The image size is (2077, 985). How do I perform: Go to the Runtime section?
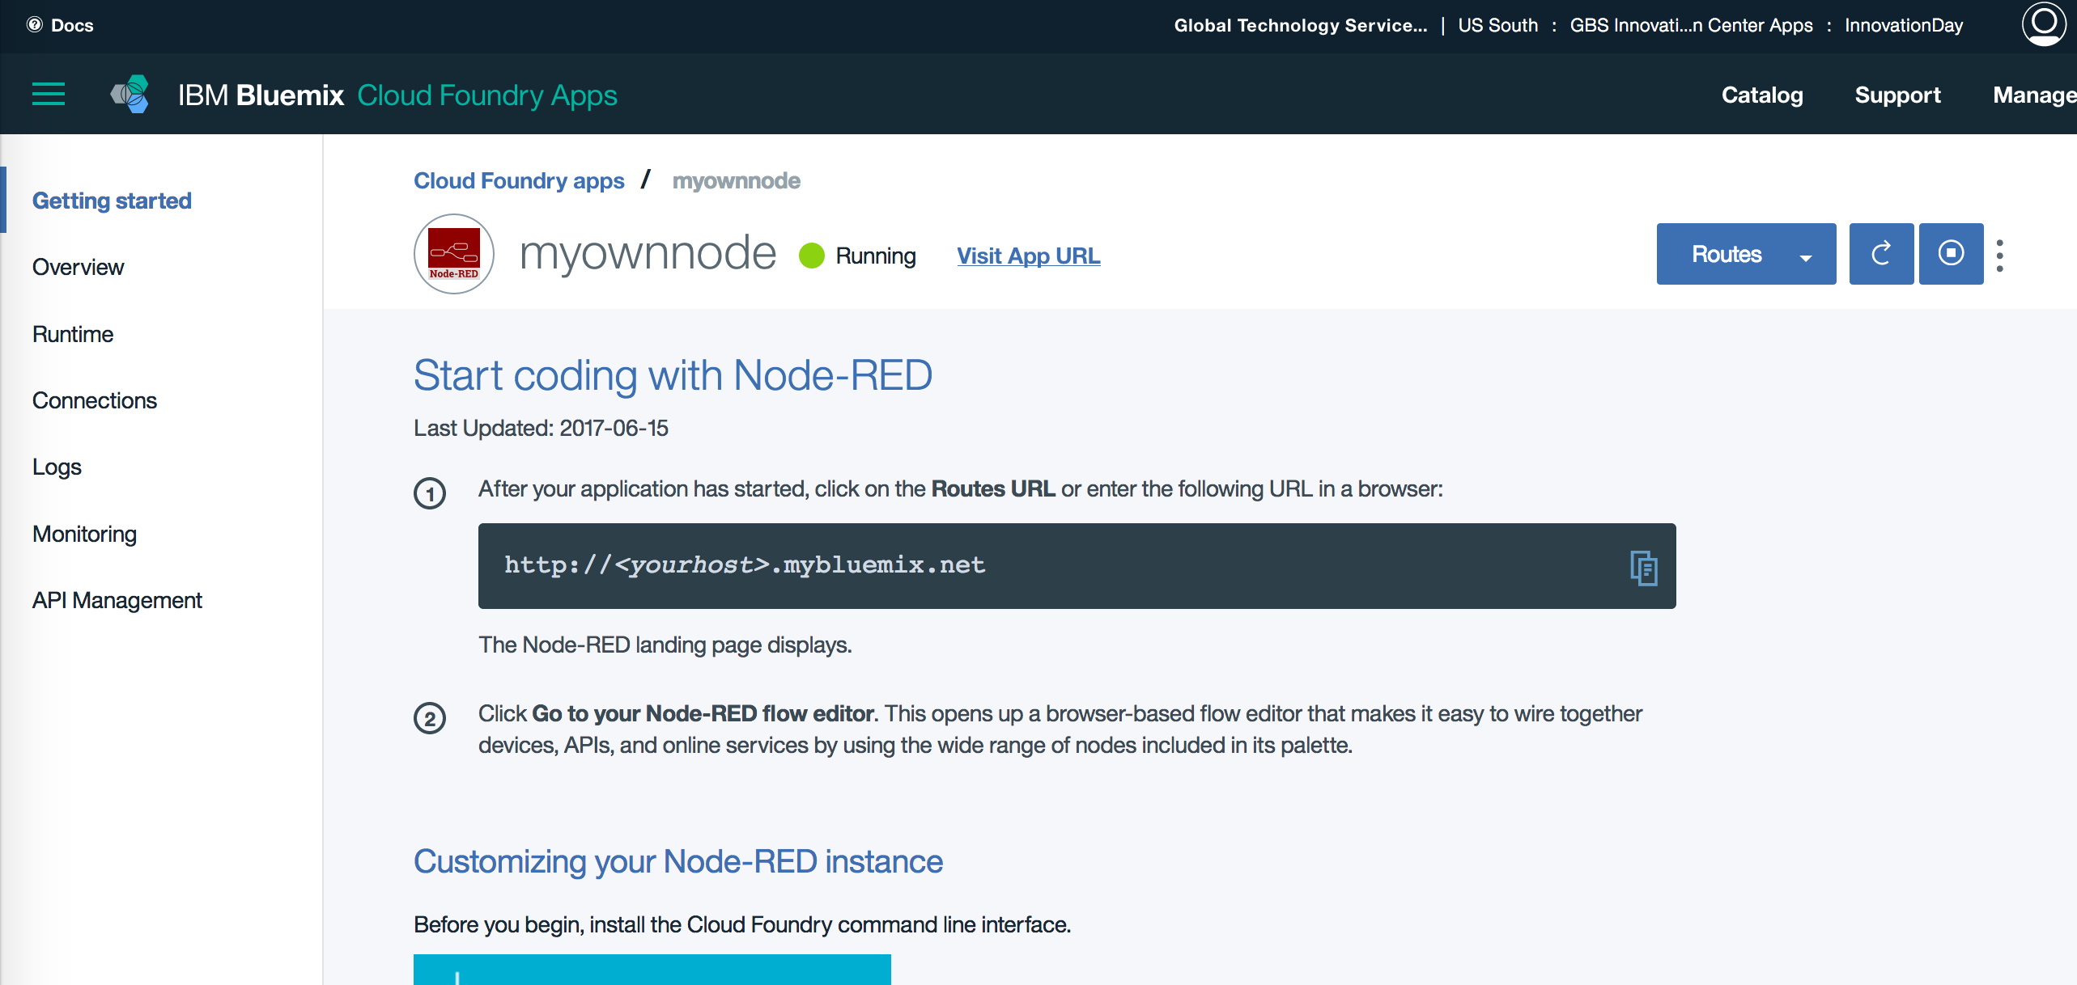click(73, 334)
